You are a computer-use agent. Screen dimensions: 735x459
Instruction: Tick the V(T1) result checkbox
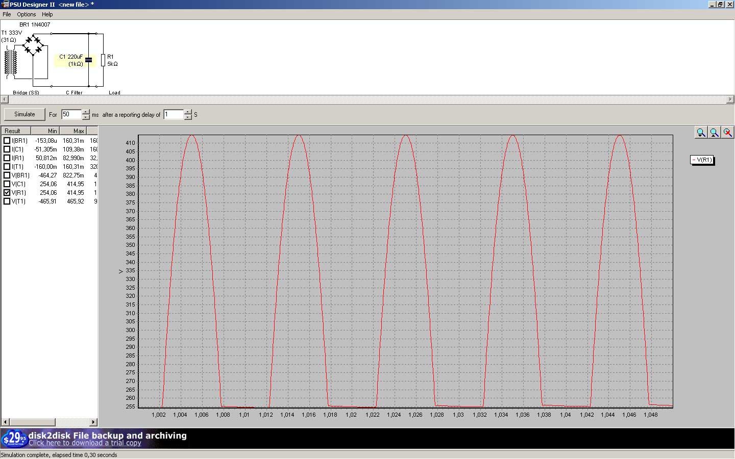7,201
